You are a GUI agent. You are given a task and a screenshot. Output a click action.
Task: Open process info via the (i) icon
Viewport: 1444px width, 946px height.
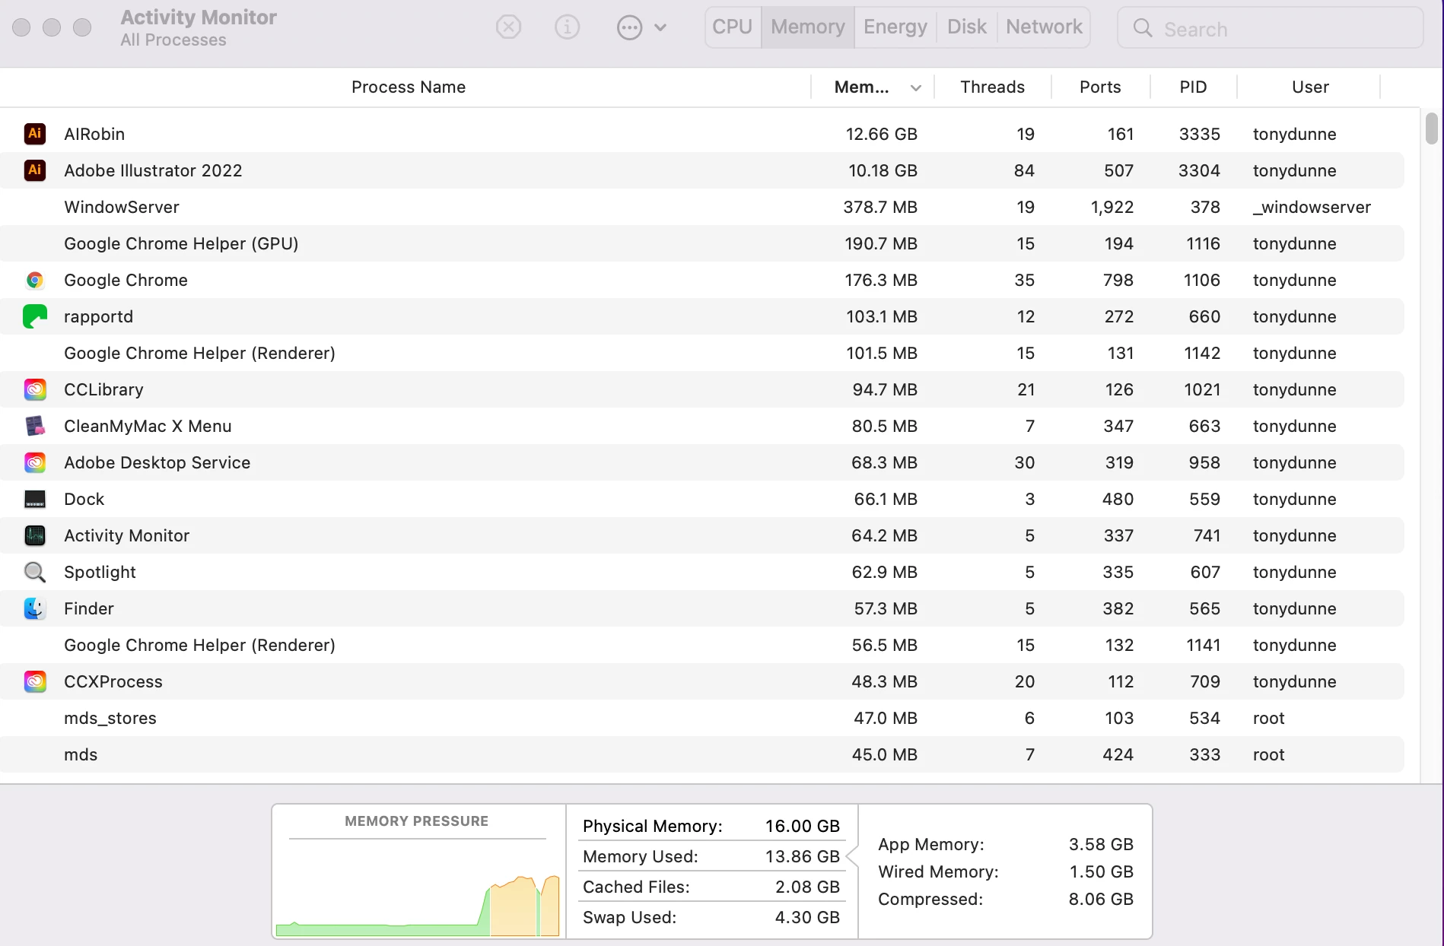[567, 27]
